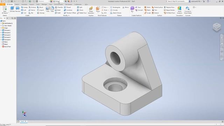
Task: Choose the Sweep command
Action: pos(24,7)
